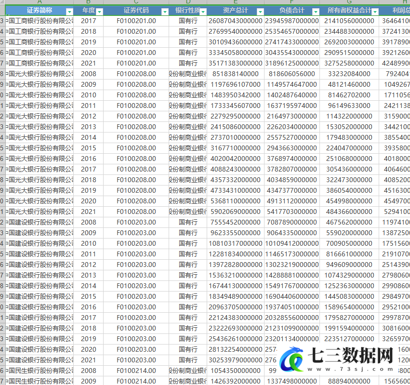The image size is (410, 385).
Task: Select cell with value 33345058000000
Action: coord(235,53)
